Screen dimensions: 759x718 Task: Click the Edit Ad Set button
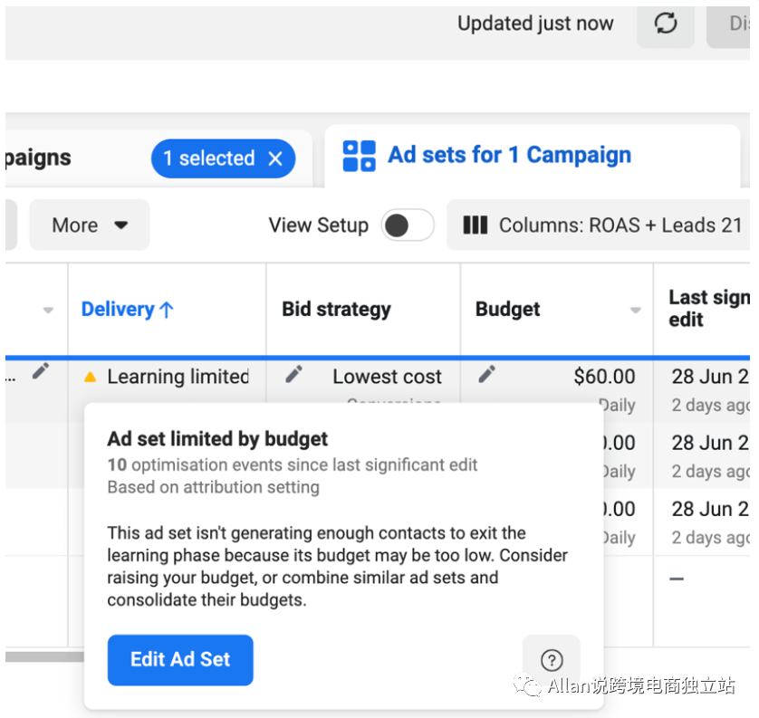tap(180, 660)
